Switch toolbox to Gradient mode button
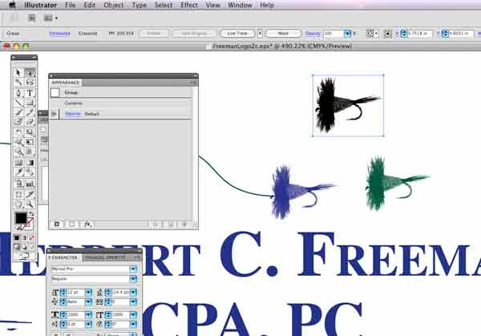 (x=24, y=238)
